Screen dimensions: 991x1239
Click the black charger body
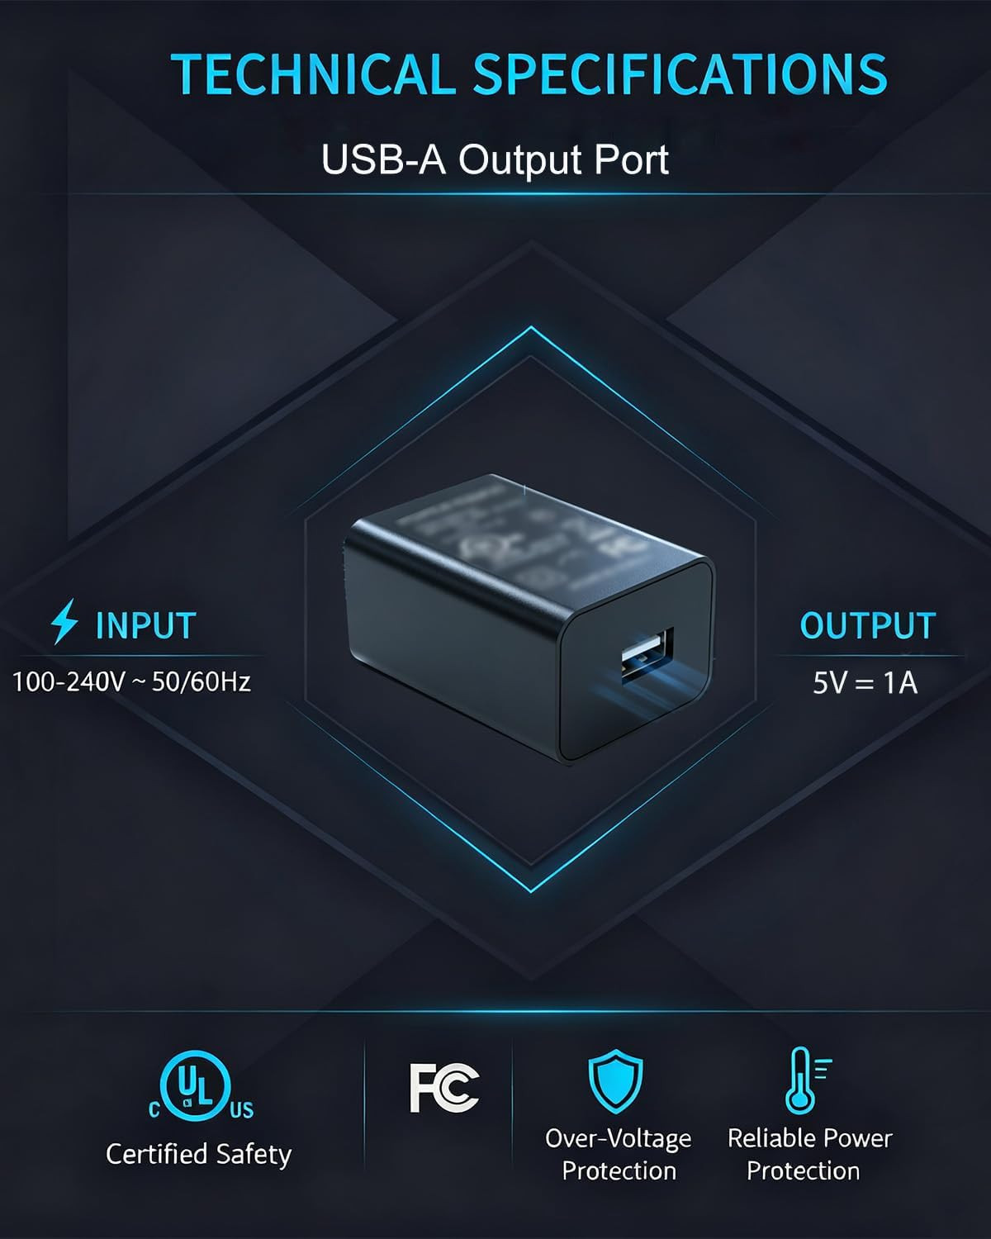pyautogui.click(x=527, y=617)
